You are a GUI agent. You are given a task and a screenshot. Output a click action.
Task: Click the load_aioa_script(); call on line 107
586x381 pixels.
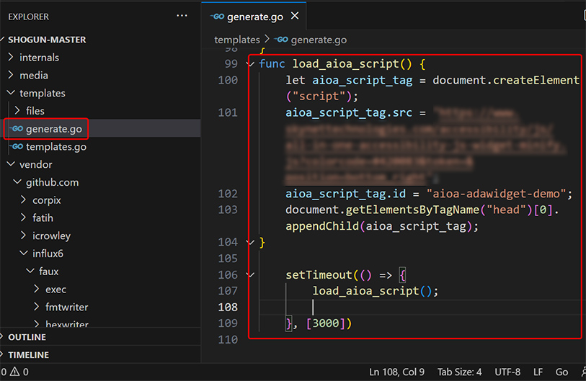[376, 290]
